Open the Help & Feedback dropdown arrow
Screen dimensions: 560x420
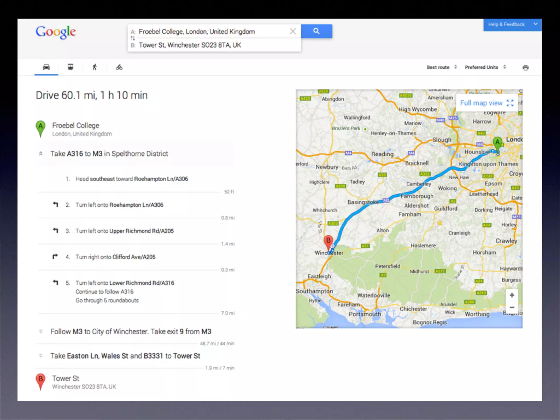click(535, 24)
